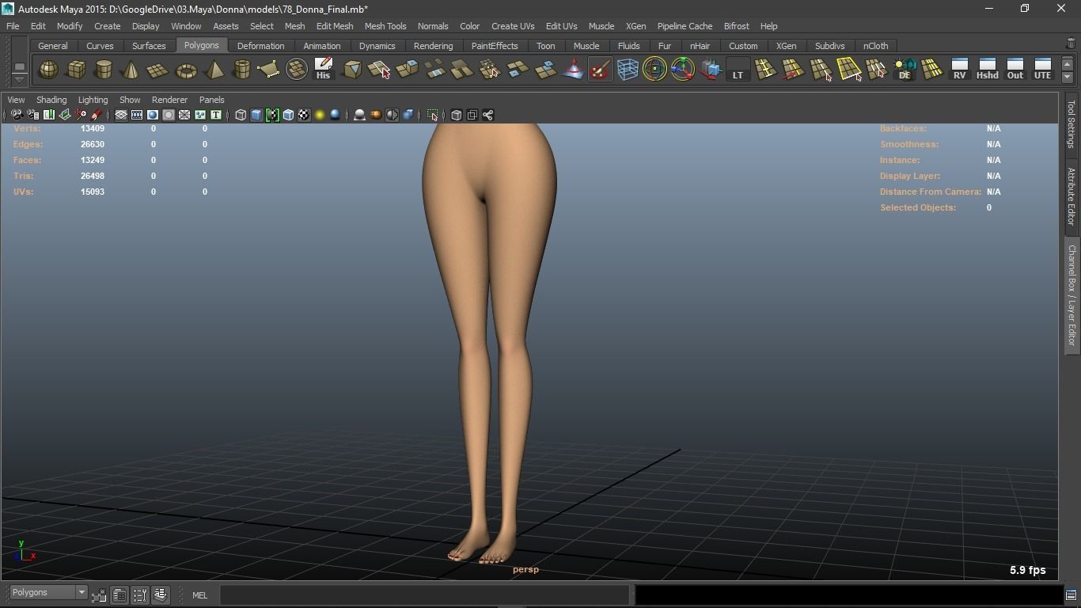Open the Attribute Editor side tab

[1072, 196]
